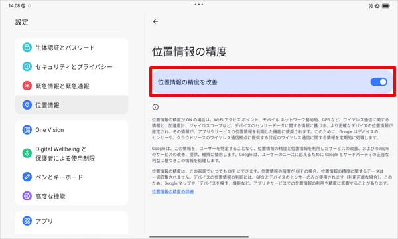The width and height of the screenshot is (398, 239).
Task: Click the three-dot handle at top center
Action: point(199,5)
